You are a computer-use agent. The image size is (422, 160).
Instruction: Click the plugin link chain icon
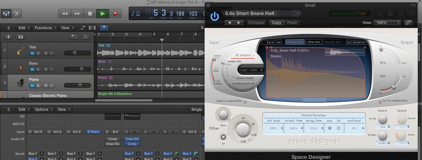coord(408,22)
